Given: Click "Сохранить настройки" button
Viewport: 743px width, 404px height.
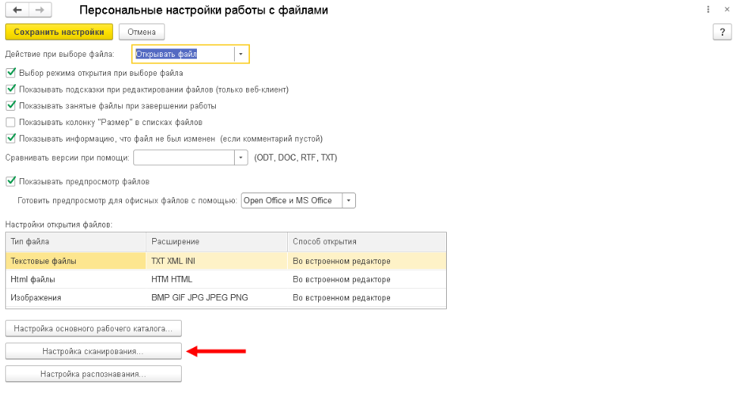Looking at the screenshot, I should click(59, 33).
